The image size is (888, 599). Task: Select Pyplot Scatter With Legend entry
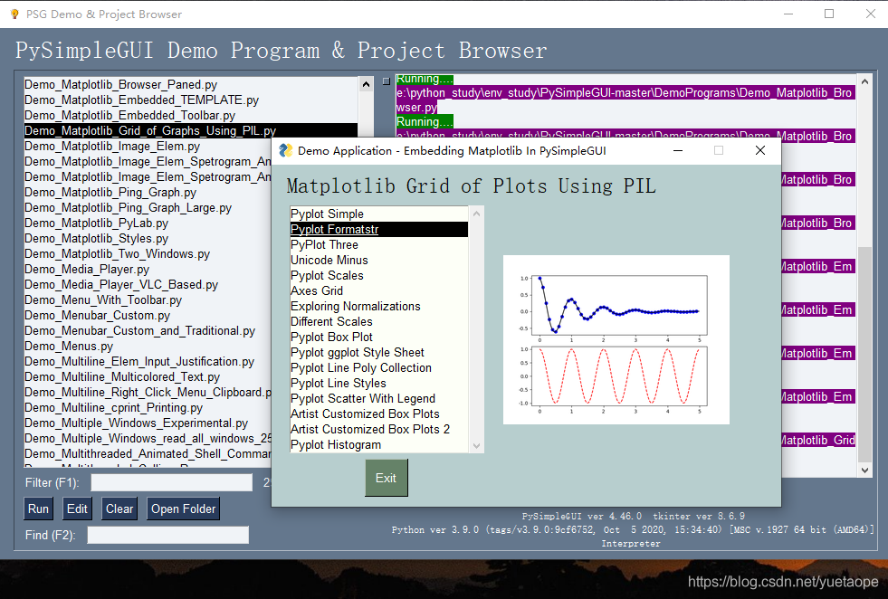379,398
